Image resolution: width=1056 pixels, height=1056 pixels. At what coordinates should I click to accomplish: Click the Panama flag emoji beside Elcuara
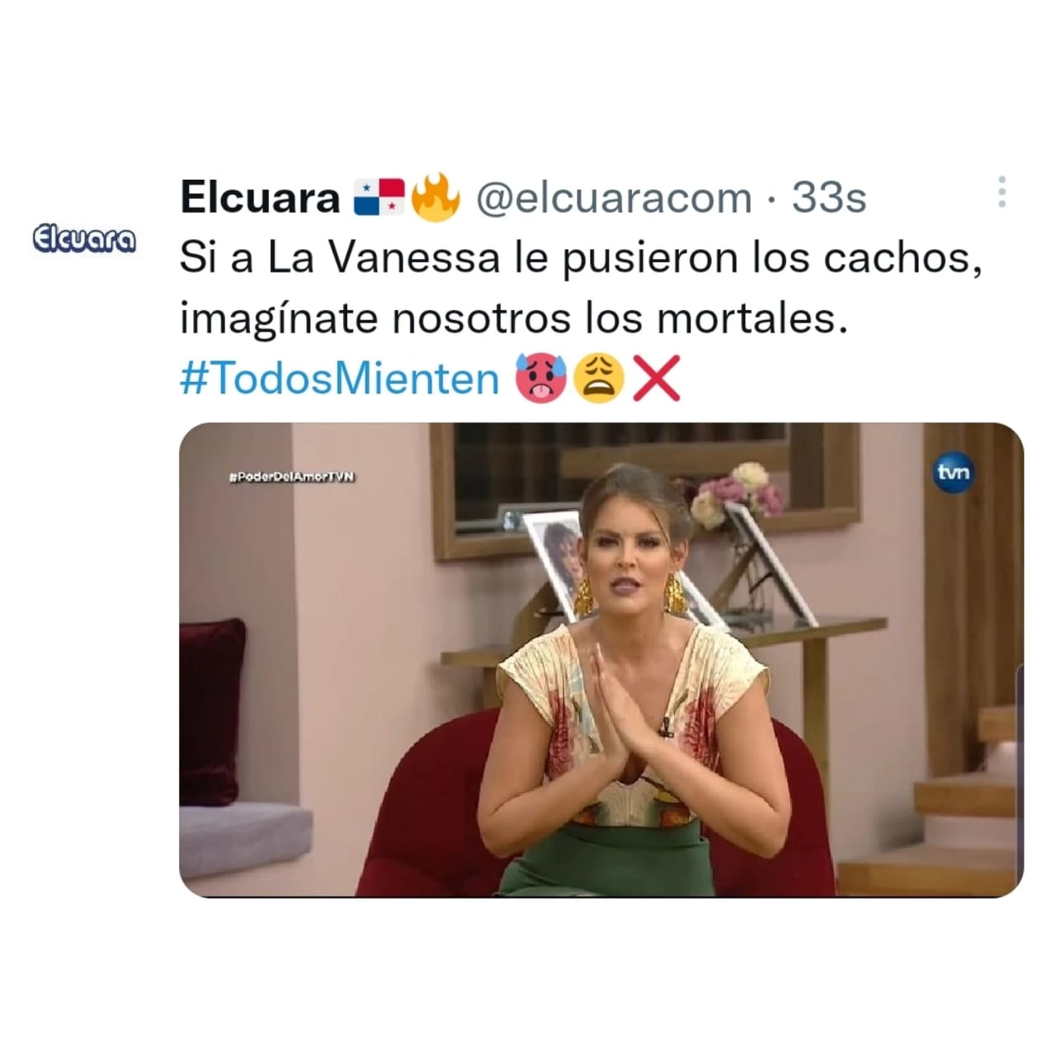click(x=378, y=198)
